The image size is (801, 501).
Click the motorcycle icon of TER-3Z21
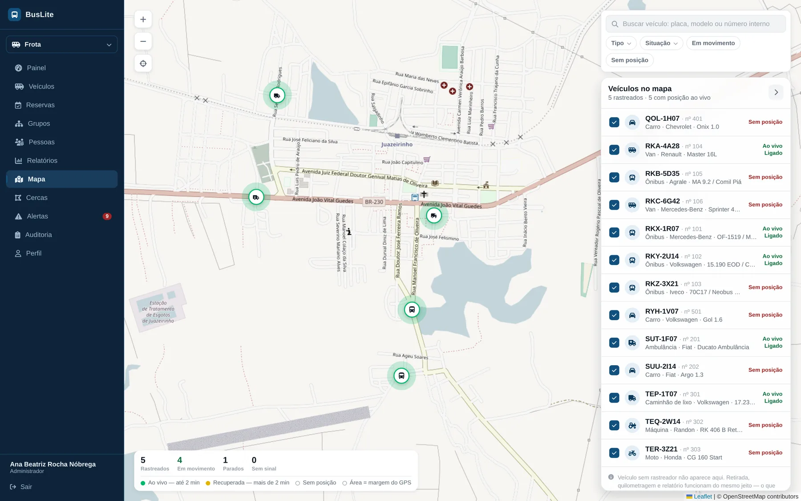coord(632,453)
